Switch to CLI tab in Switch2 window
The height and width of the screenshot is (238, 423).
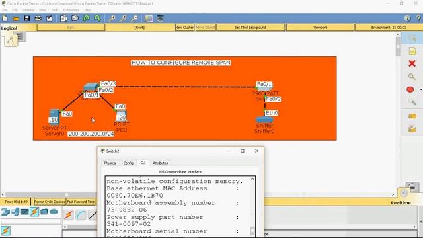pyautogui.click(x=143, y=163)
